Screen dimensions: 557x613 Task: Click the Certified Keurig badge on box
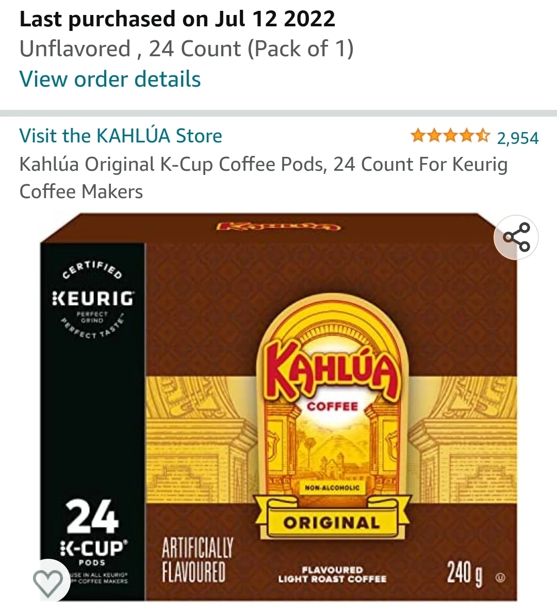click(x=93, y=299)
